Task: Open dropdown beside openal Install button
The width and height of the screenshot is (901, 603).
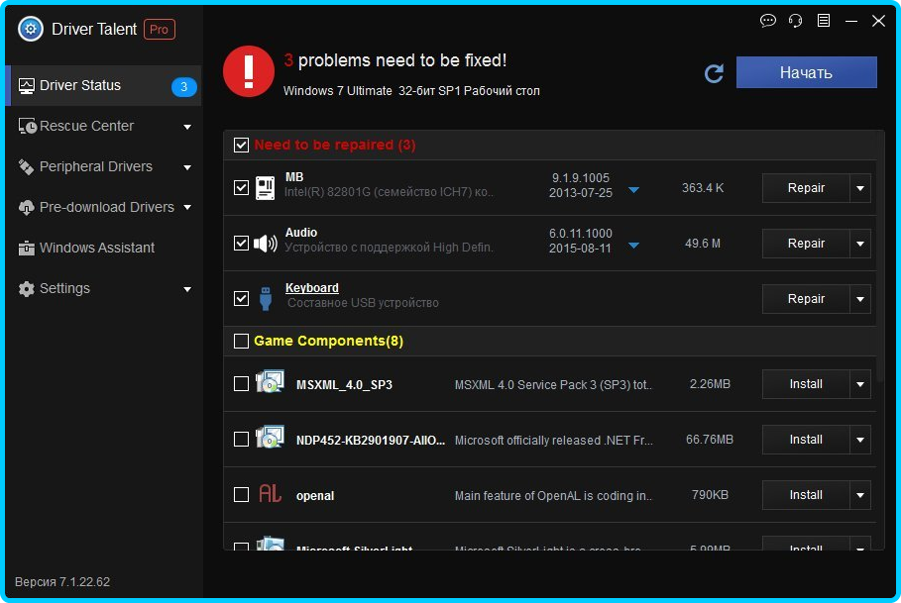Action: click(x=860, y=495)
